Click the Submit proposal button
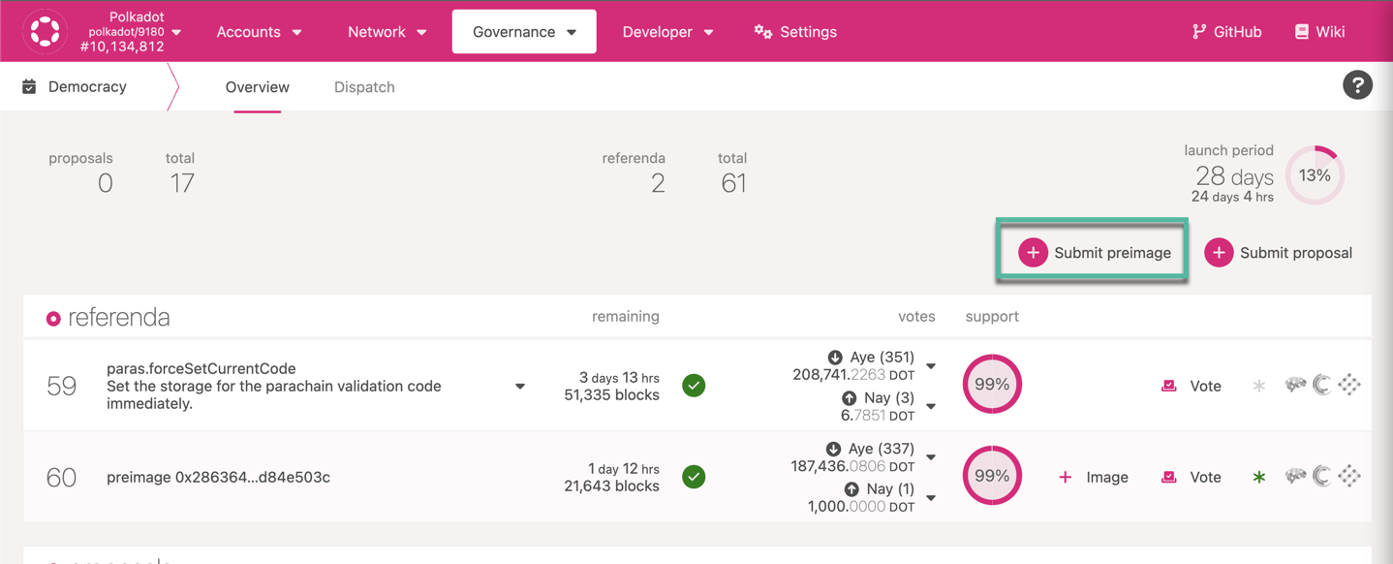This screenshot has width=1393, height=564. 1278,253
